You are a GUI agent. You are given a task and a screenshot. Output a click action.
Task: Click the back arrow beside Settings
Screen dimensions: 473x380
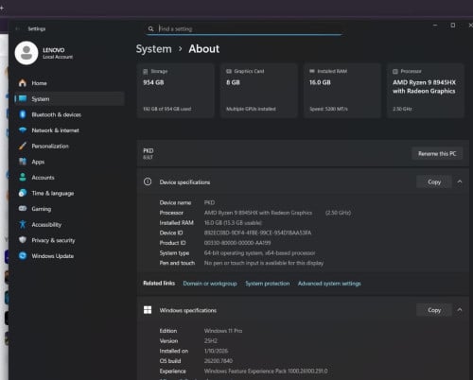pyautogui.click(x=18, y=28)
